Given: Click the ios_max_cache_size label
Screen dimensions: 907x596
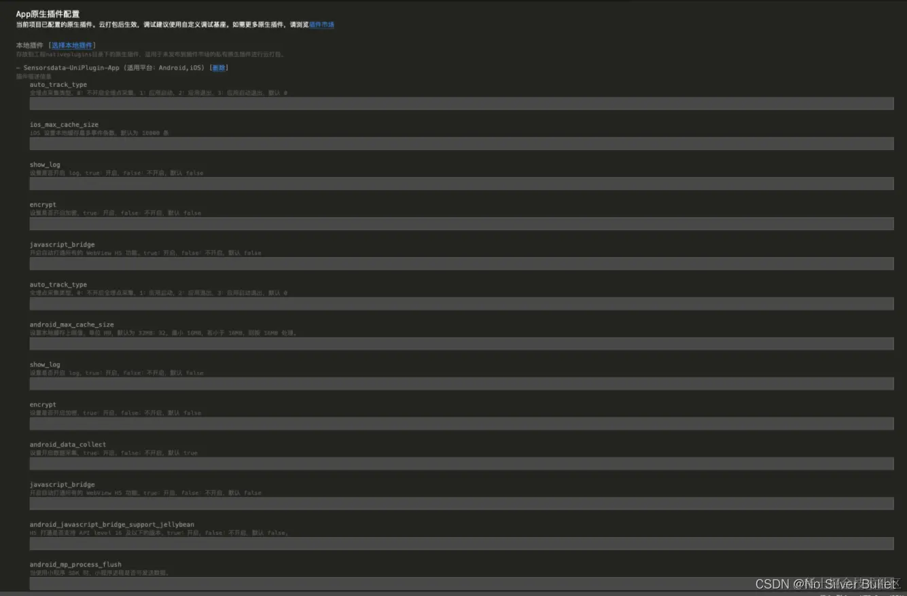Looking at the screenshot, I should point(64,125).
